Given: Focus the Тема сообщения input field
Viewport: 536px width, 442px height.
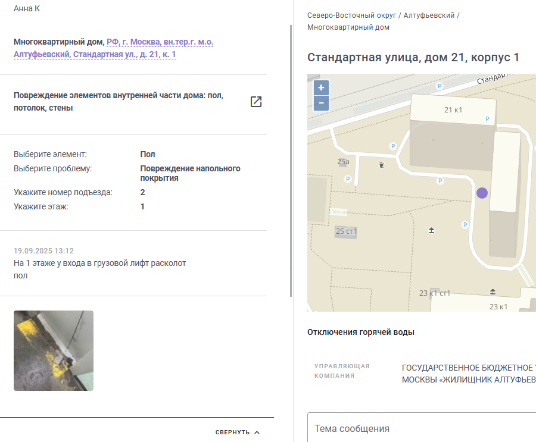Looking at the screenshot, I should coord(422,428).
